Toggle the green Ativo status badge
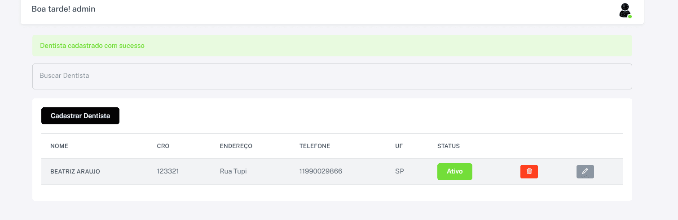This screenshot has width=678, height=220. (455, 172)
